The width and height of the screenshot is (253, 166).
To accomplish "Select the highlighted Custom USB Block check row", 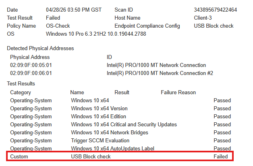I will click(x=120, y=156).
